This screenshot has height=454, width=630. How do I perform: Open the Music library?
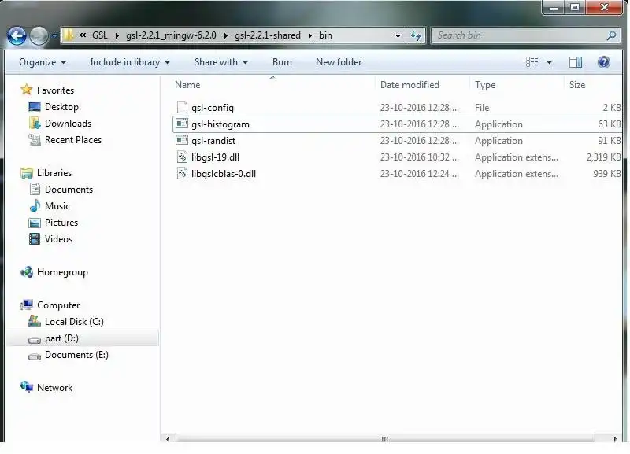coord(57,206)
